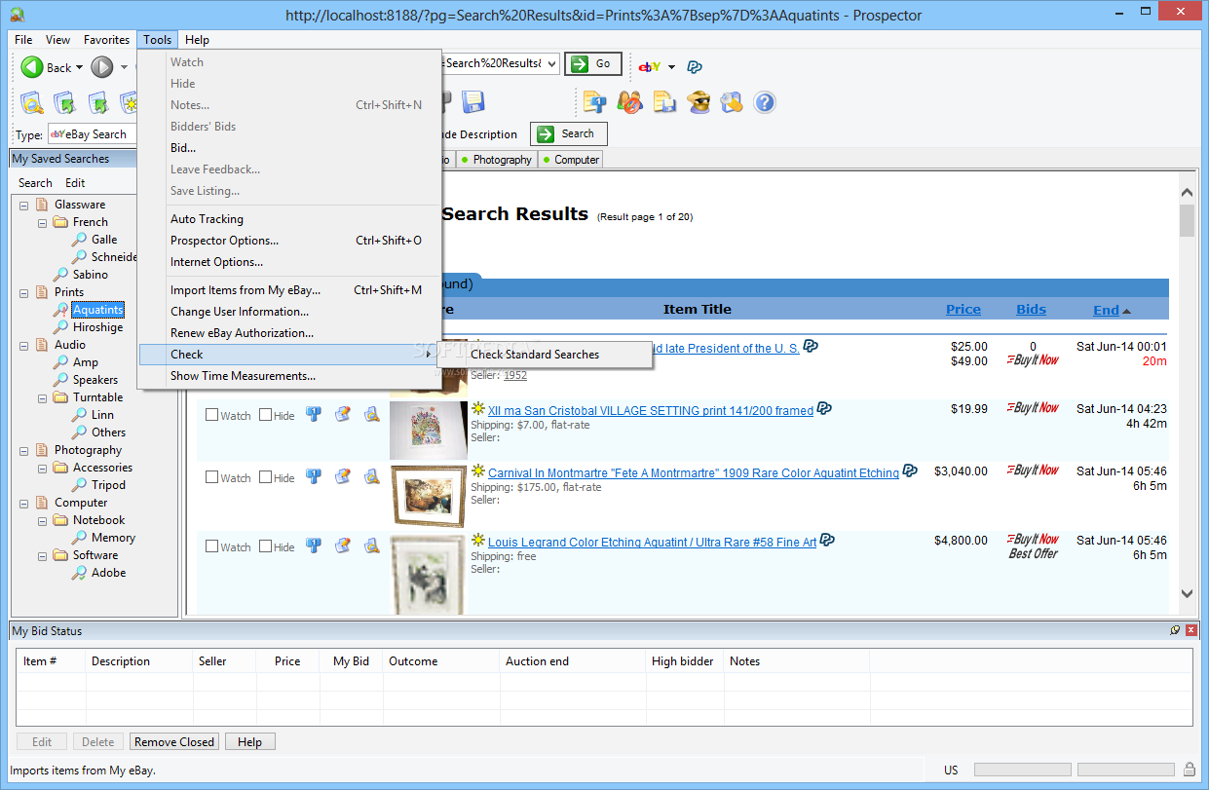The image size is (1209, 790).
Task: Click the gray Forward arrow icon
Action: (102, 67)
